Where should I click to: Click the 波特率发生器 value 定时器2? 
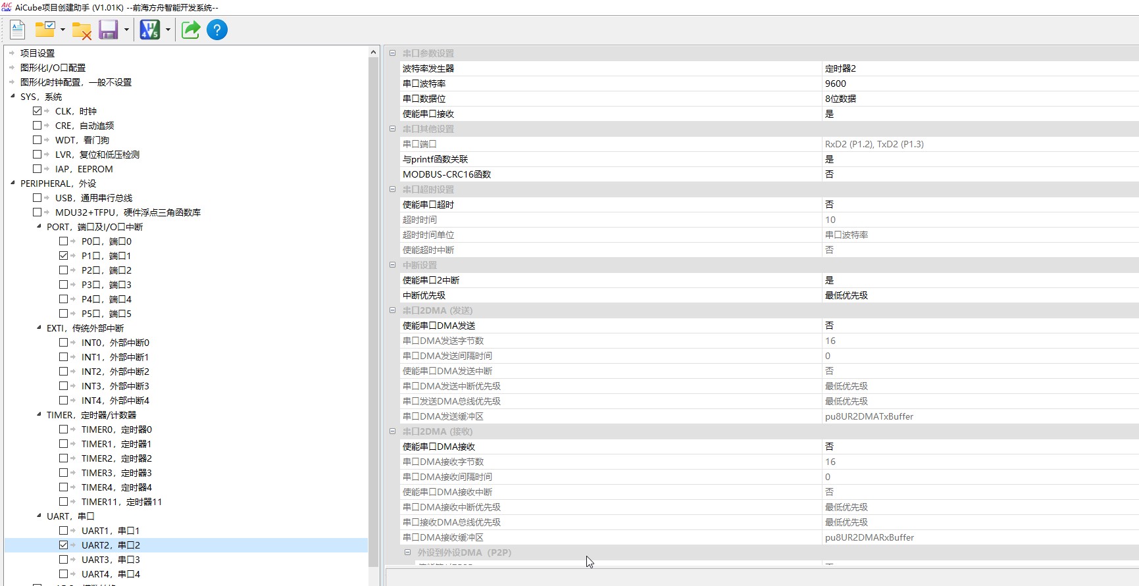[x=840, y=68]
